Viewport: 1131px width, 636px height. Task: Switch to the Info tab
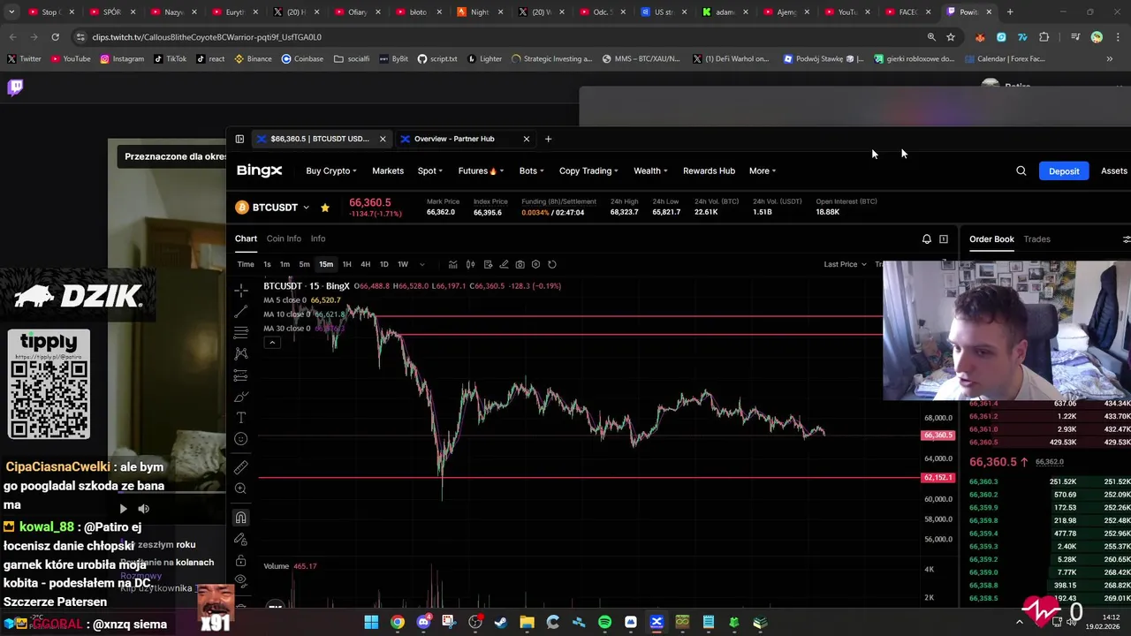coord(318,238)
